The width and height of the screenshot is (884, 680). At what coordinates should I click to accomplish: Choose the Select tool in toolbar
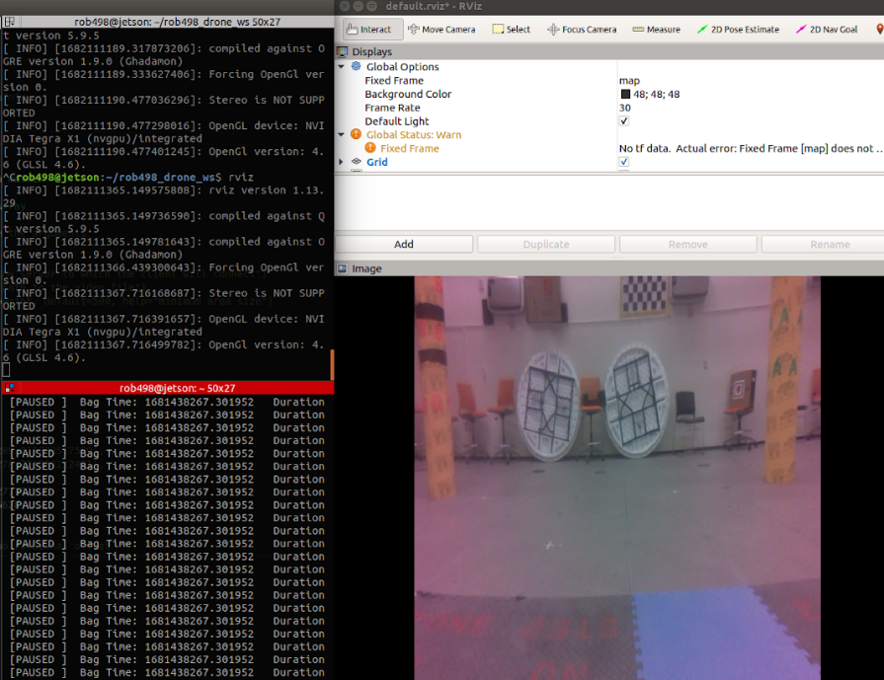click(x=512, y=30)
